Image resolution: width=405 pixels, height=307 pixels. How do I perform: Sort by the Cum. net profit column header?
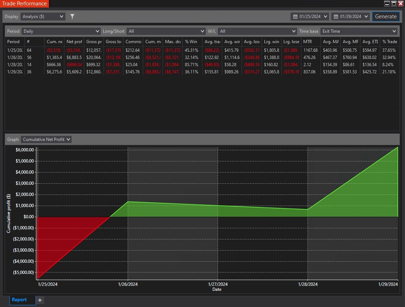click(x=54, y=42)
